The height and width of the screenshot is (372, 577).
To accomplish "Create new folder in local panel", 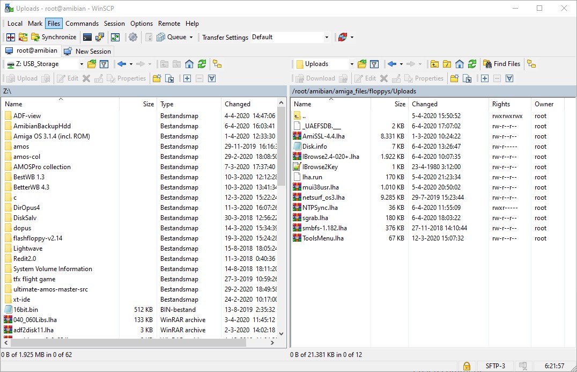I will pyautogui.click(x=157, y=78).
